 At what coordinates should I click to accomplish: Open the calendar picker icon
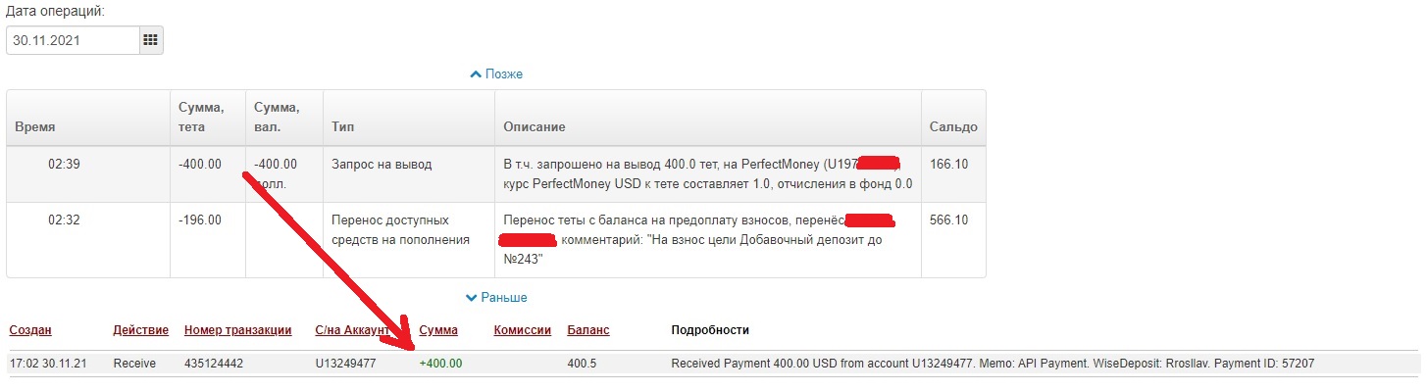coord(150,40)
